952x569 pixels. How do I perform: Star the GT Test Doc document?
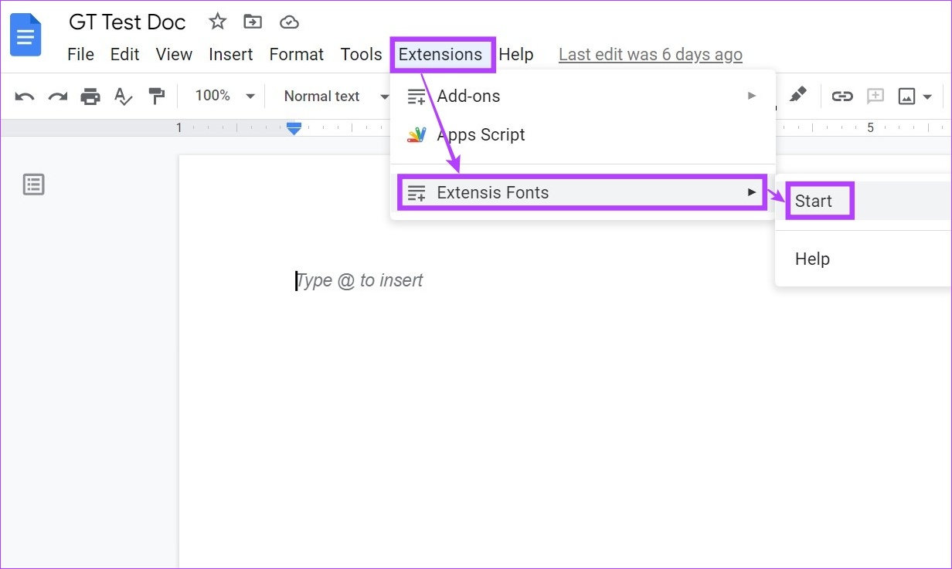click(x=218, y=22)
